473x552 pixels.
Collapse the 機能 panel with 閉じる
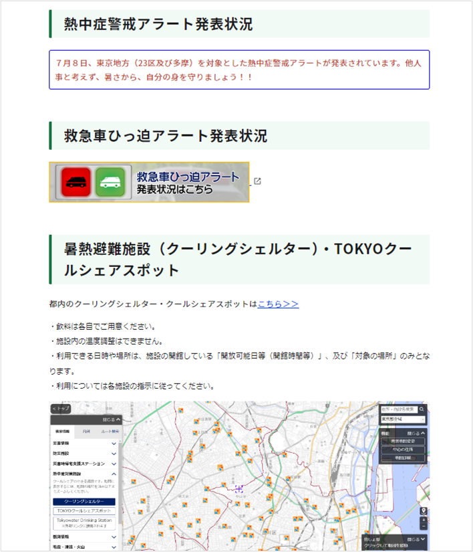[x=416, y=434]
